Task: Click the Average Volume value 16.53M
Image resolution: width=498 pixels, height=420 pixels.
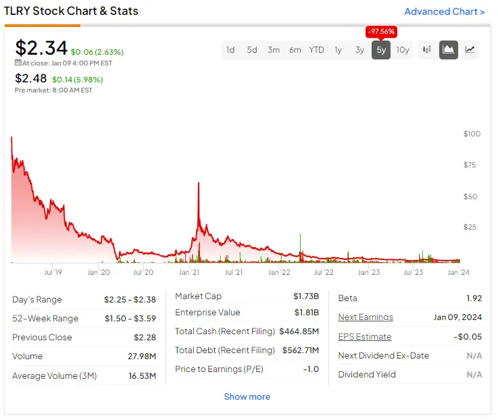Action: (x=143, y=376)
